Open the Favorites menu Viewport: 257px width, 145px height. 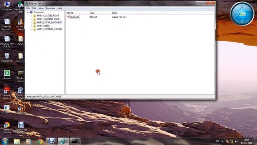pyautogui.click(x=50, y=8)
